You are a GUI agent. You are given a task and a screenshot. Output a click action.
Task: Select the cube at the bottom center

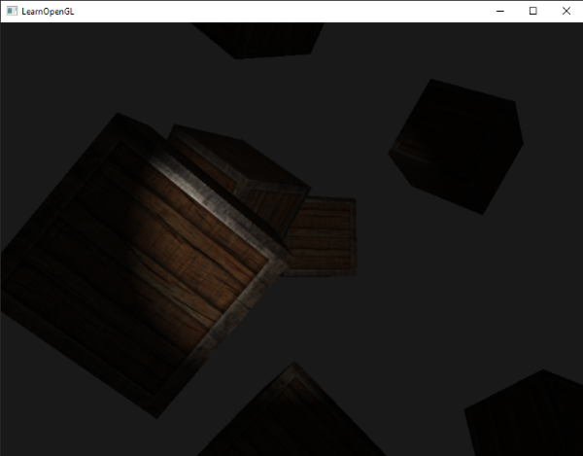(x=282, y=418)
